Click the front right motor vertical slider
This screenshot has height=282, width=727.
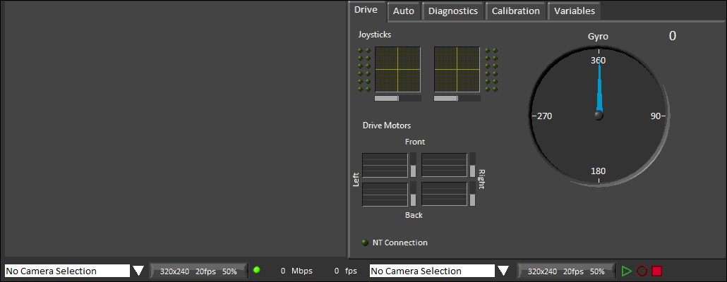tap(472, 165)
